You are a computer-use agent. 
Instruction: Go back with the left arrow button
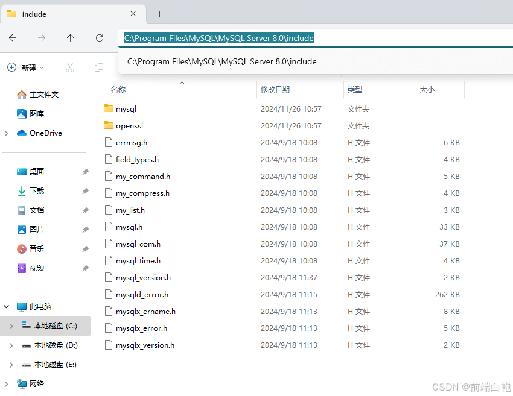click(13, 38)
